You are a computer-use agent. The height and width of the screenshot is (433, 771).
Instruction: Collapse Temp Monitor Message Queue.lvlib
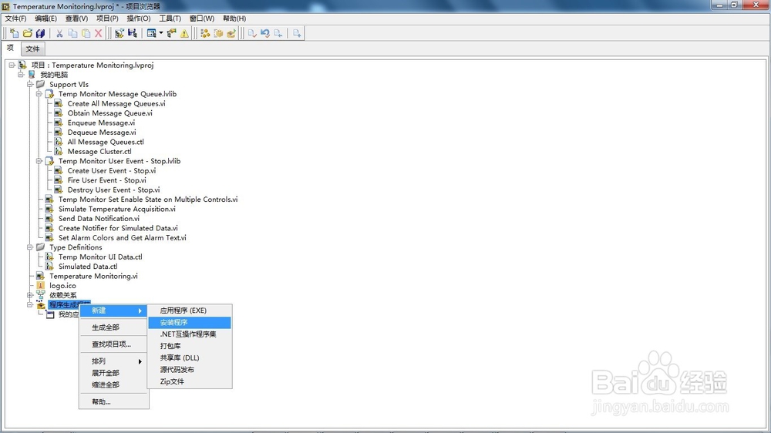pyautogui.click(x=39, y=94)
